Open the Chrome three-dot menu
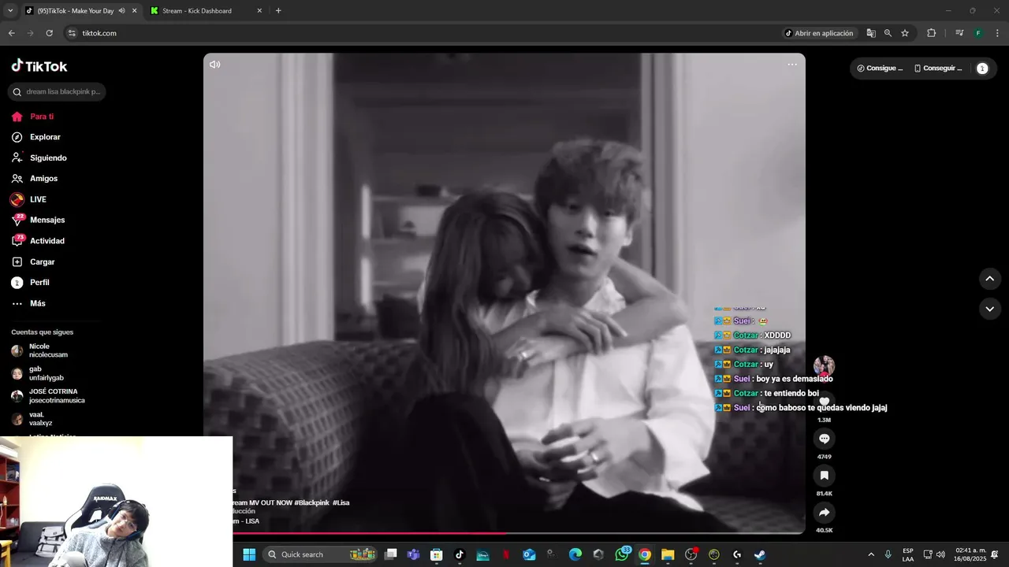 997,33
